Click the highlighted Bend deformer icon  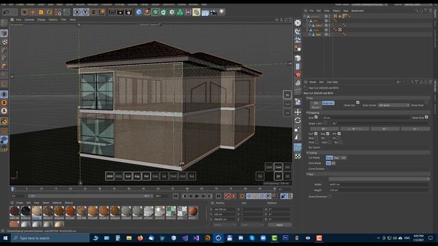[196, 12]
